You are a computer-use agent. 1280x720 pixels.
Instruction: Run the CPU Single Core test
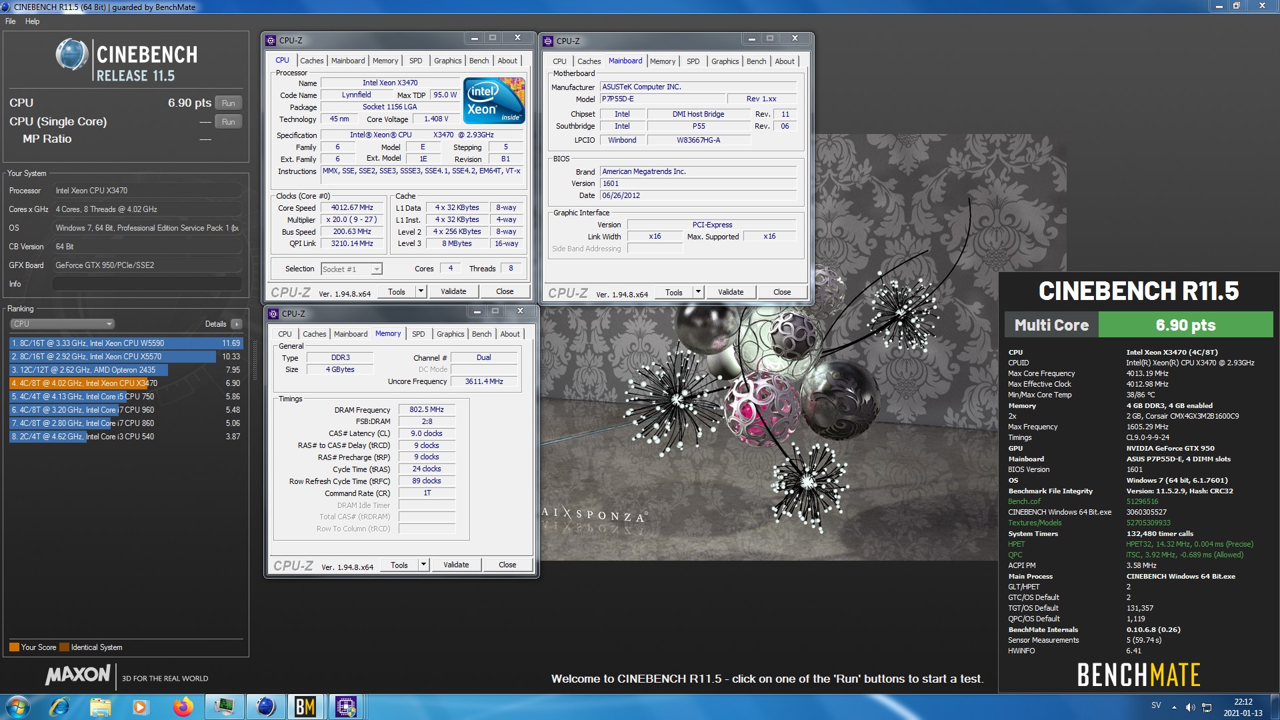point(229,121)
